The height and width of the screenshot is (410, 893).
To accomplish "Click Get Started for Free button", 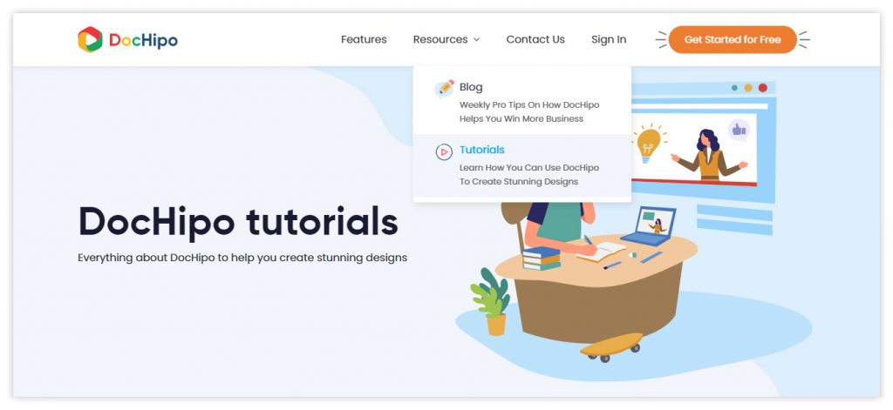I will point(733,40).
